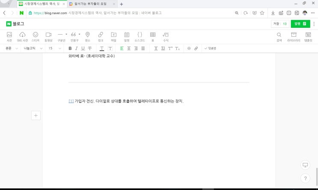Viewport: 318px width, 190px height.
Task: Apply subscript formatting
Action: tap(177, 48)
